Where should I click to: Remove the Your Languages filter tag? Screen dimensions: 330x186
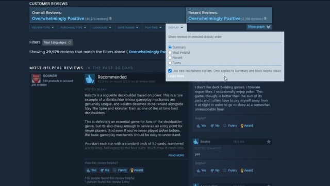[70, 42]
